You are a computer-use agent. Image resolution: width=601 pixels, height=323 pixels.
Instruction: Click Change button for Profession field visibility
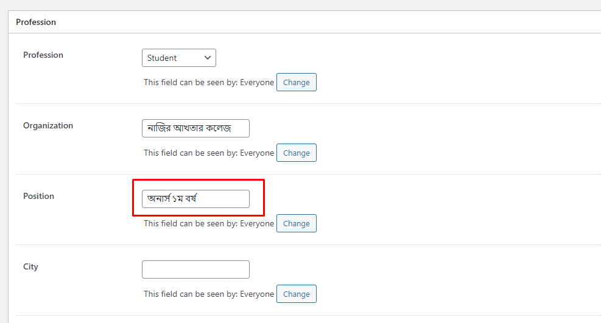[x=297, y=82]
